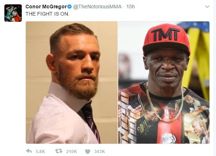Expand the tweet options chevron menu
Image resolution: width=216 pixels, height=156 pixels.
[x=207, y=7]
